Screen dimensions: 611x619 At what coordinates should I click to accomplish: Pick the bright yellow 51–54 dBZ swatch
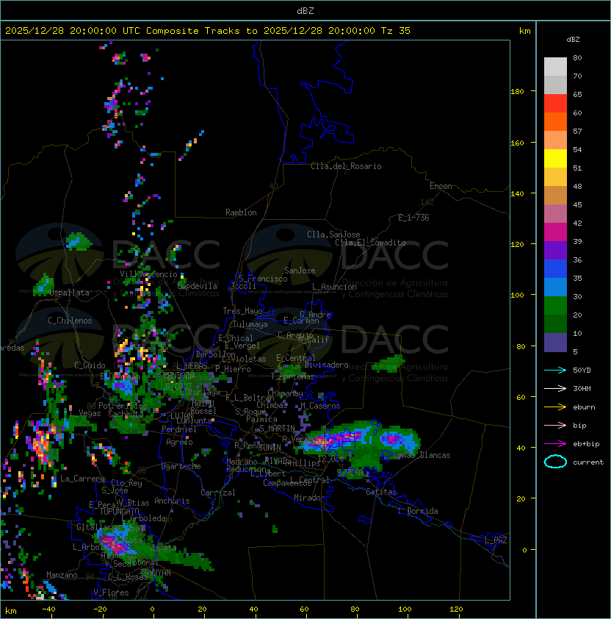click(555, 159)
